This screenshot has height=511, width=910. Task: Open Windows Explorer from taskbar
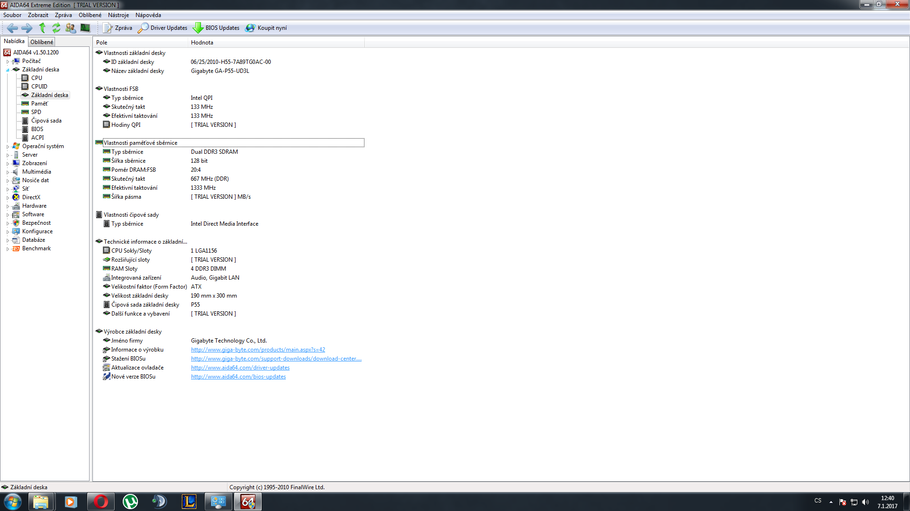point(41,502)
